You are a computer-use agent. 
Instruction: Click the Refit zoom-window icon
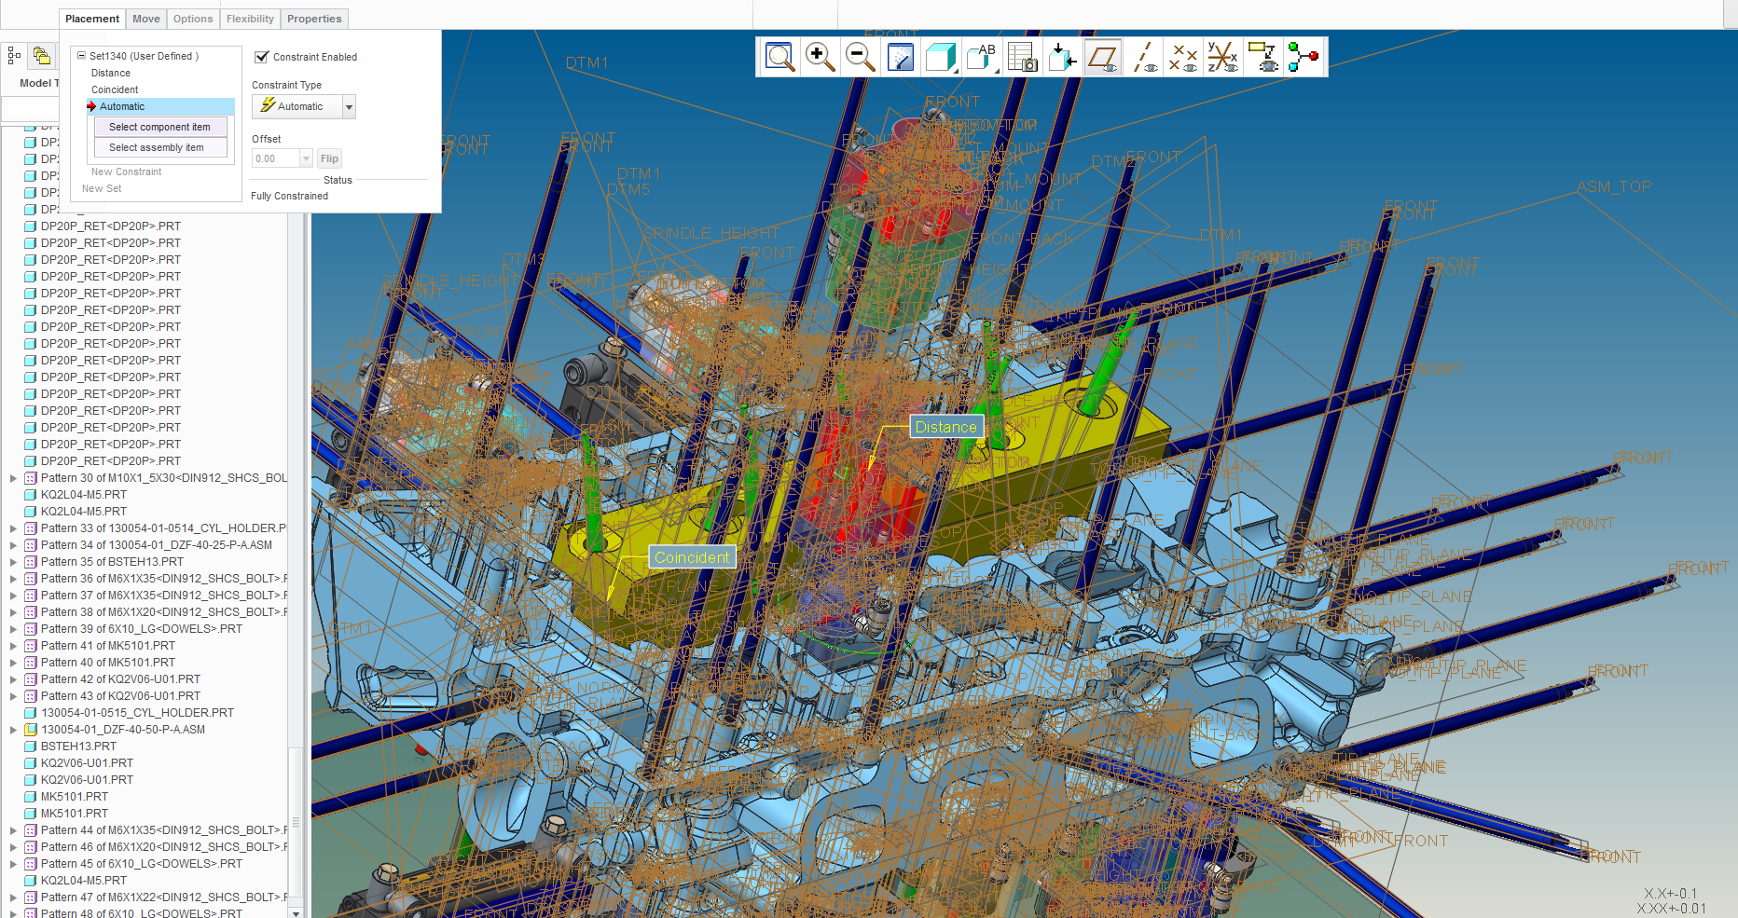coord(779,57)
